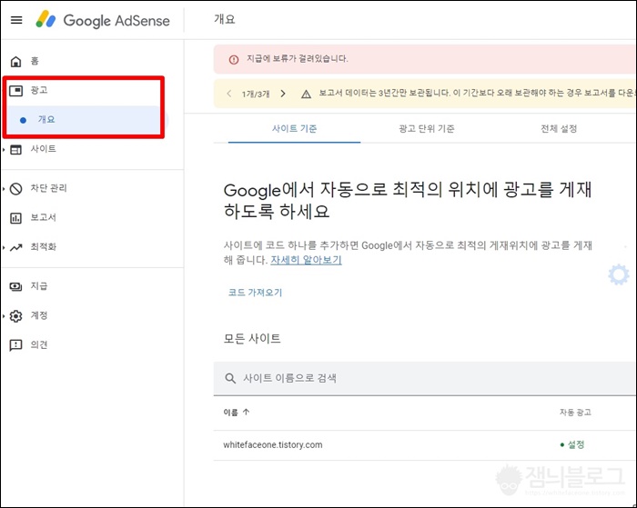Expand the 사이트 menu arrow
Screen dimensions: 637x508
pyautogui.click(x=4, y=150)
